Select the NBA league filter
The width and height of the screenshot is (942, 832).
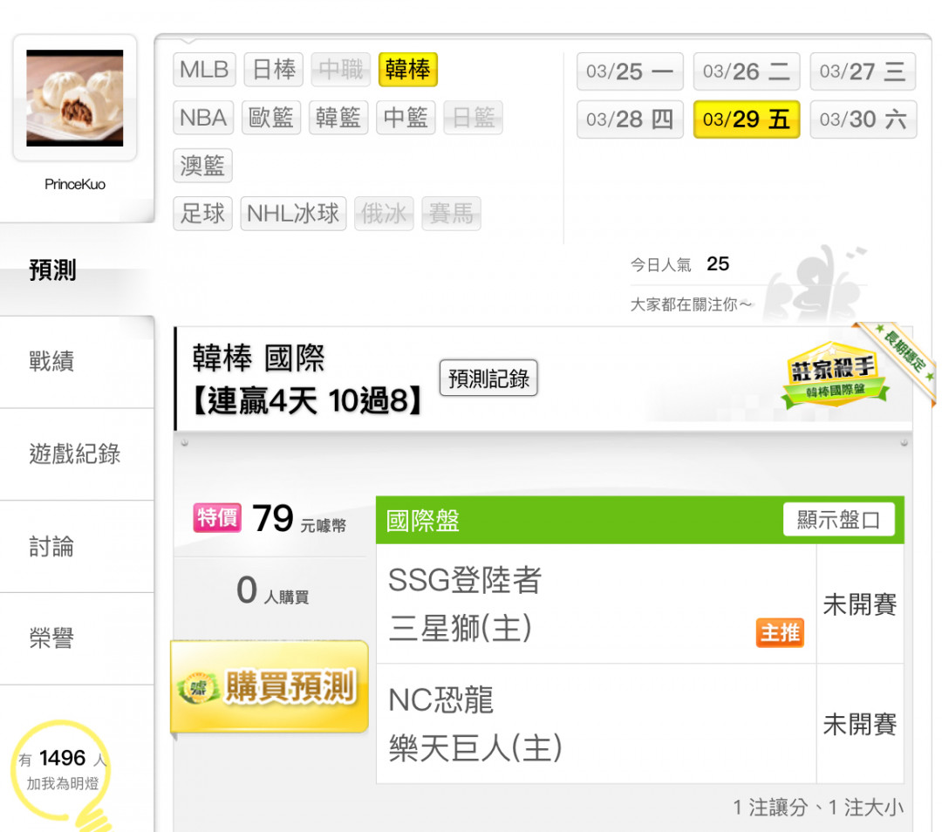203,117
